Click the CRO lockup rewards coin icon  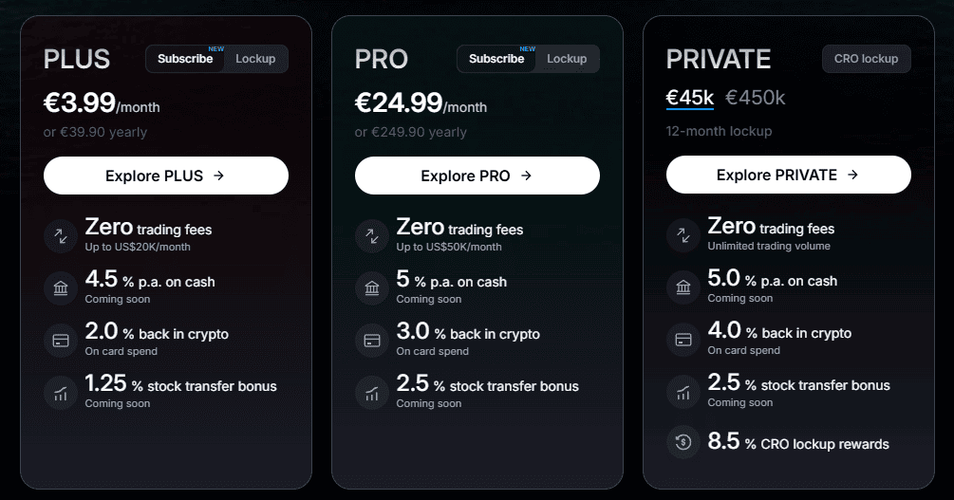pos(683,441)
